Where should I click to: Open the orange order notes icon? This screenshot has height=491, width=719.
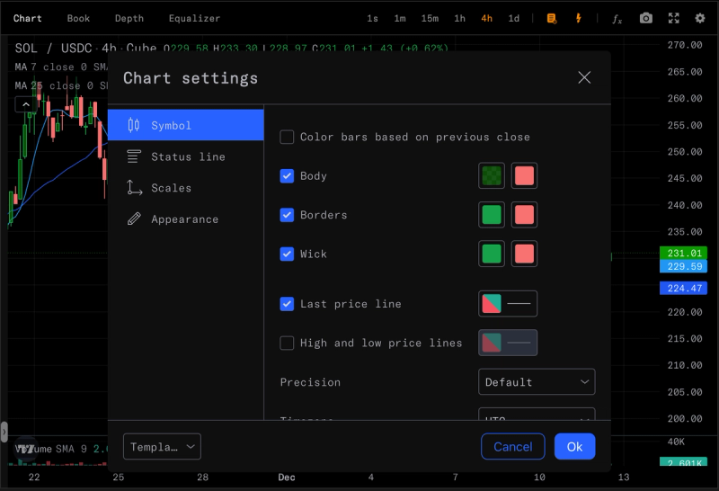552,18
